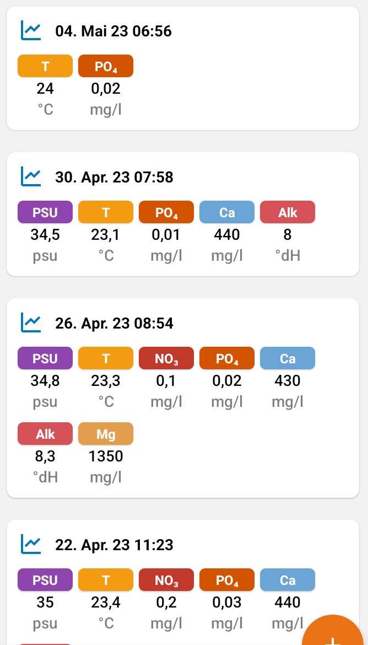Open chart icon for 26. Apr. entry
368x645 pixels.
click(31, 322)
